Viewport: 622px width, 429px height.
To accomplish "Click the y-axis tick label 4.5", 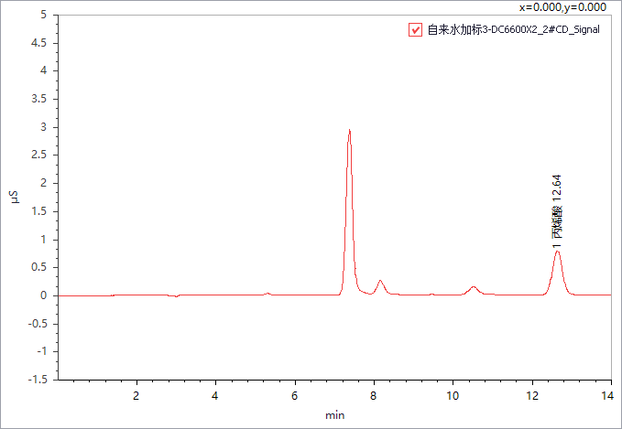I will pyautogui.click(x=38, y=43).
